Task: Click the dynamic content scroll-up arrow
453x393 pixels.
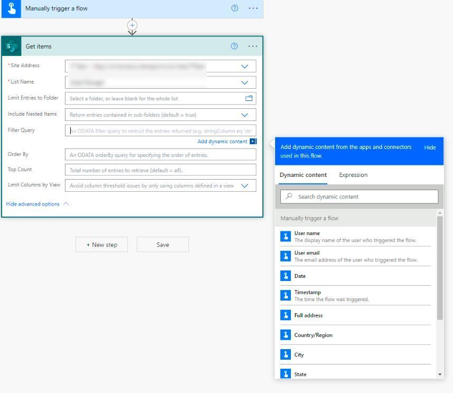Action: pos(440,213)
